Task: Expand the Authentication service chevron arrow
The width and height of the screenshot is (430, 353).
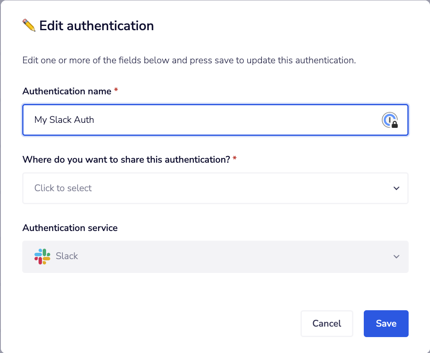Action: (x=396, y=257)
